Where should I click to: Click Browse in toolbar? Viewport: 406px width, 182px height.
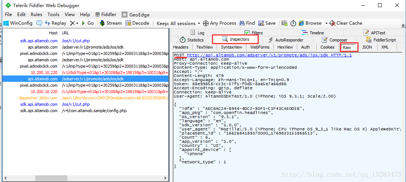tap(310, 23)
